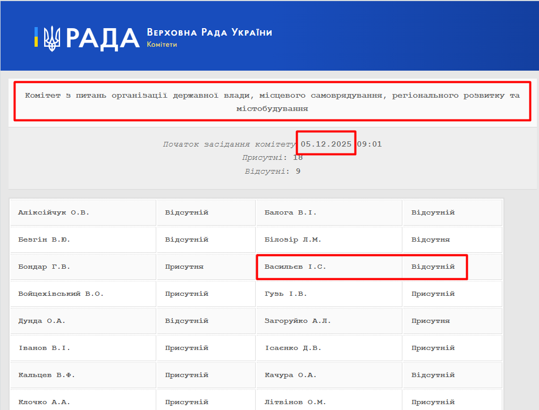Open the Комітети link under the header

[x=162, y=45]
